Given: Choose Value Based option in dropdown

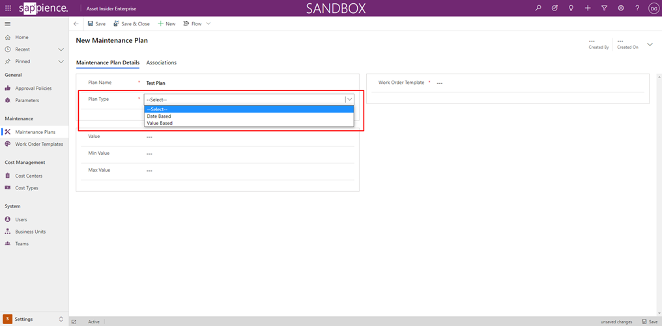Looking at the screenshot, I should pos(160,123).
